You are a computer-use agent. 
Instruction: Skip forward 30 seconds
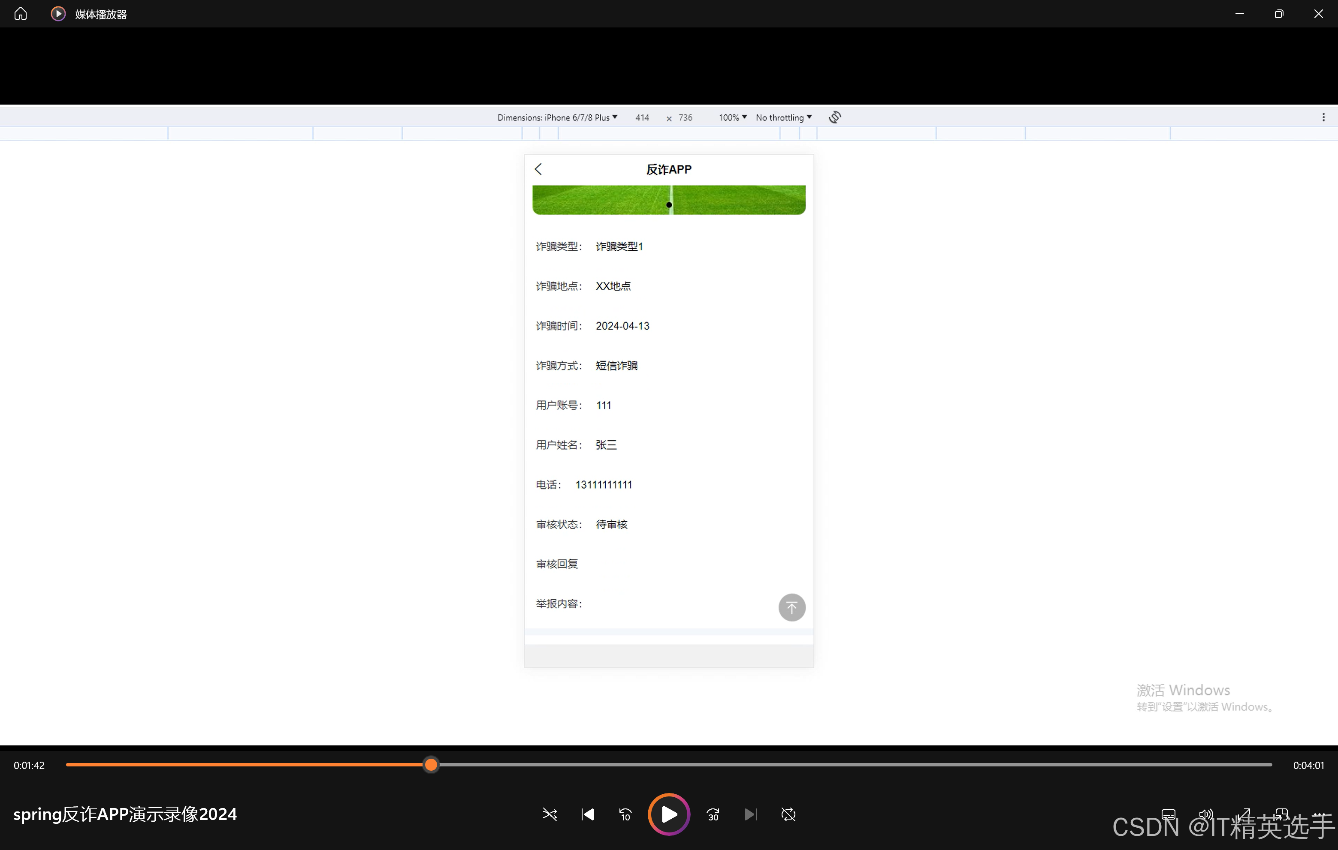click(x=713, y=814)
